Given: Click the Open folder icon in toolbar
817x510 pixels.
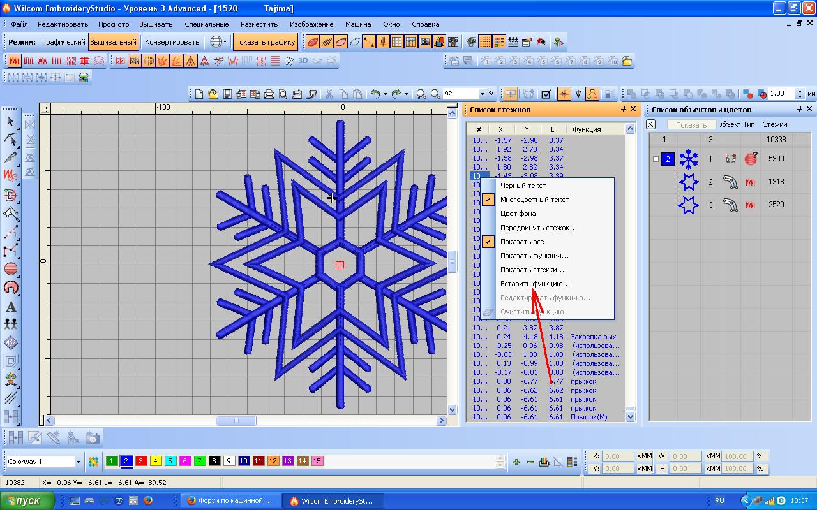Looking at the screenshot, I should (213, 94).
